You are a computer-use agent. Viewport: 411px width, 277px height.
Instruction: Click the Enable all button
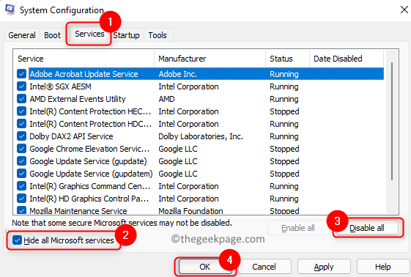click(x=298, y=228)
